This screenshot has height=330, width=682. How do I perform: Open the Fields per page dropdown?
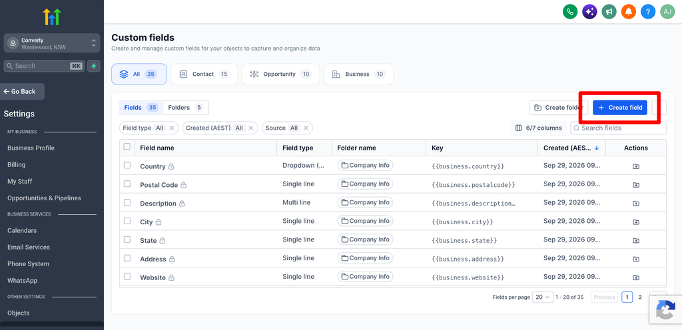(543, 297)
